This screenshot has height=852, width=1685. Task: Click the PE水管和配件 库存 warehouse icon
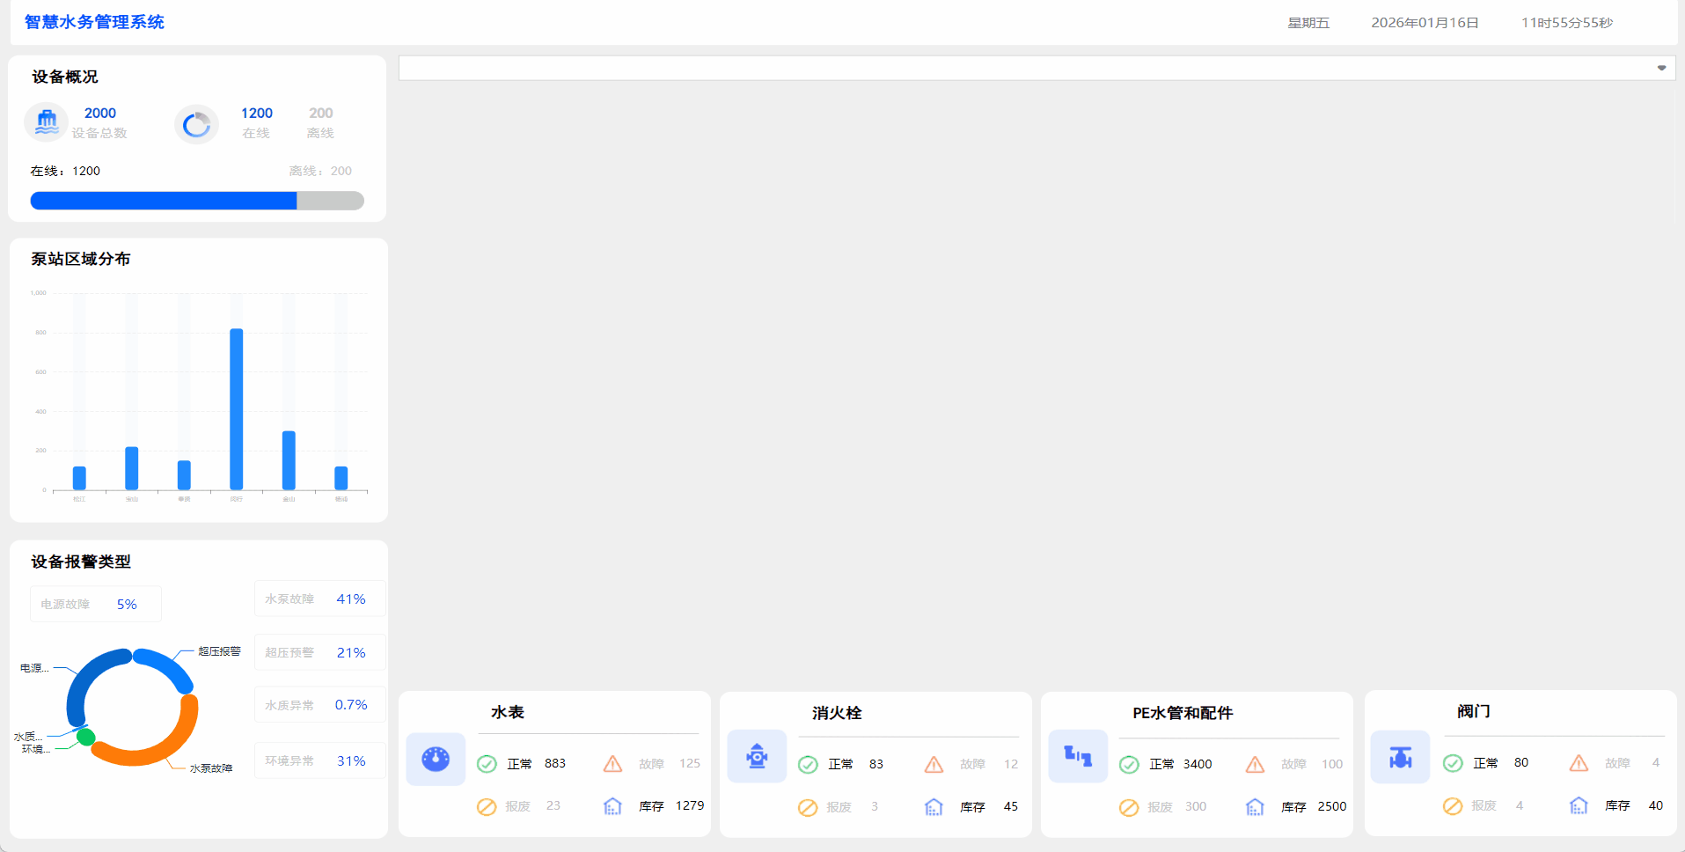coord(1256,807)
